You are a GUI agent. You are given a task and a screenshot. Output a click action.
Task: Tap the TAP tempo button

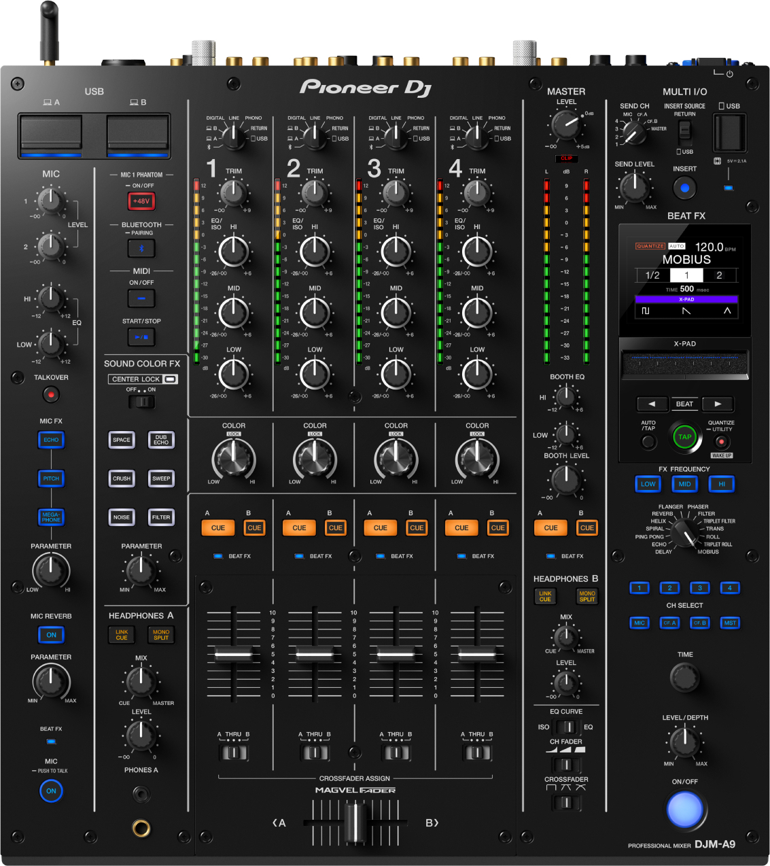click(684, 436)
